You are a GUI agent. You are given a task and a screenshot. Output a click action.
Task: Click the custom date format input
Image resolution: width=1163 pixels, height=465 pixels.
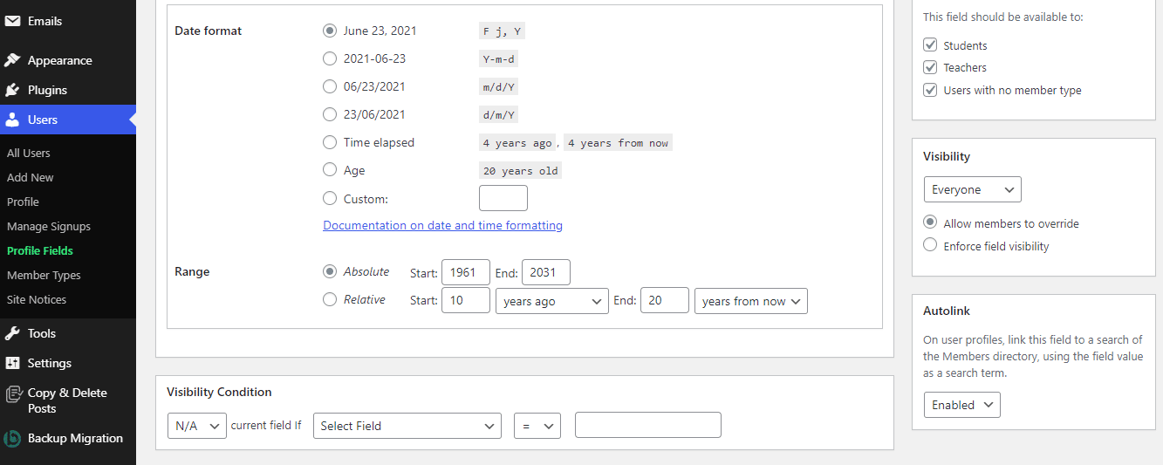[503, 198]
